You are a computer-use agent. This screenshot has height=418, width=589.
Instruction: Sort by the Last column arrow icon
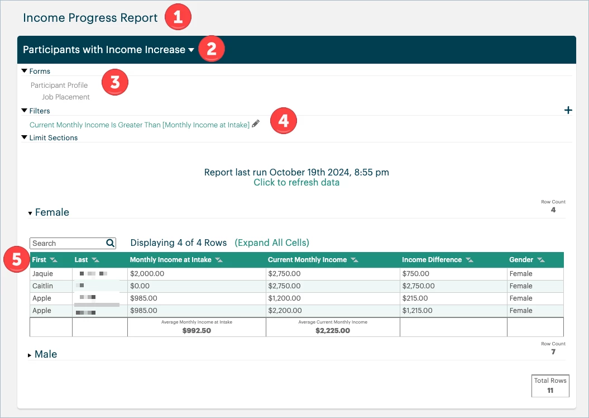[95, 260]
